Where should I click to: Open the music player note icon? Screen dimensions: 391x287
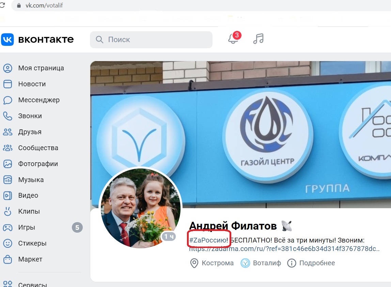[x=258, y=39]
